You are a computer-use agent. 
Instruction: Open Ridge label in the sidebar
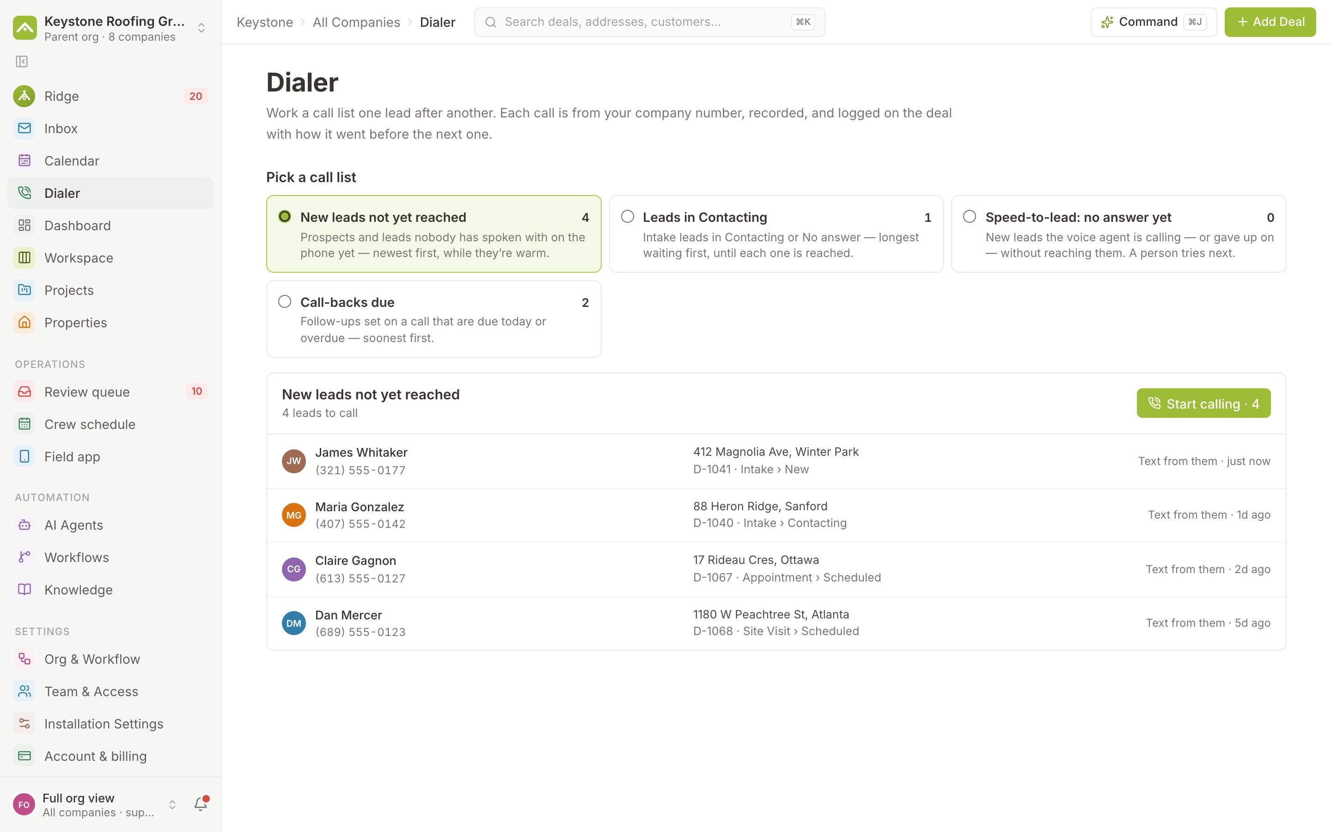pos(61,96)
